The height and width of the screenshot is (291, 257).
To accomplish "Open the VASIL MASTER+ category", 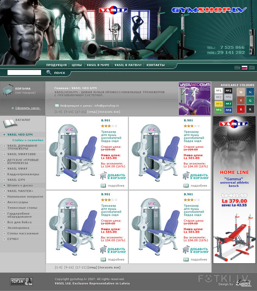I will pyautogui.click(x=20, y=191).
